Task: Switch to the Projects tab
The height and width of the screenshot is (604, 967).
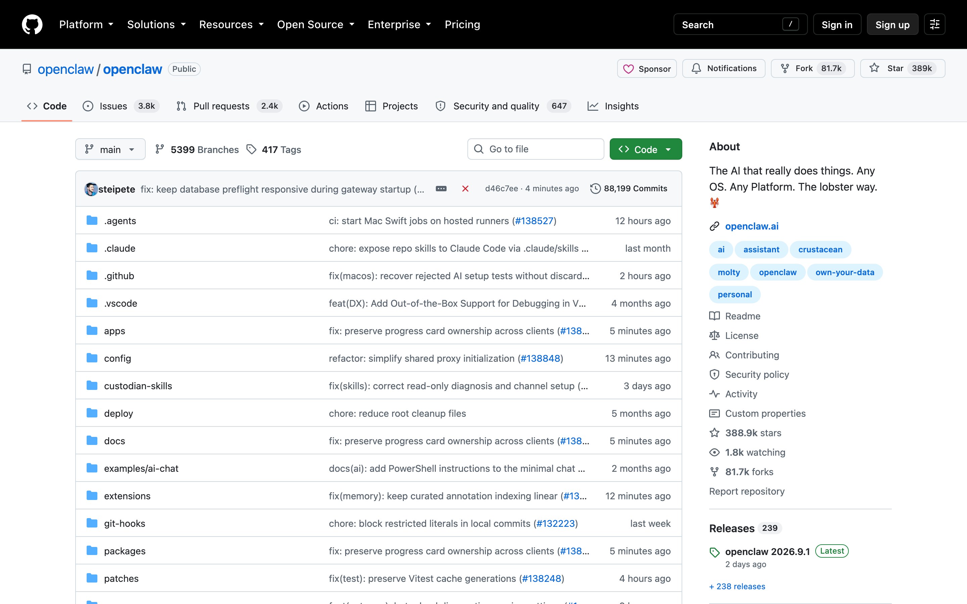Action: (392, 106)
